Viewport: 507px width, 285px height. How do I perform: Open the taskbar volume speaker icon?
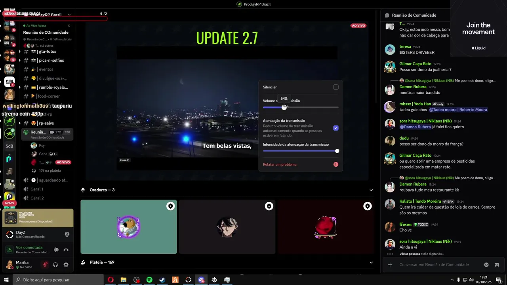point(471,280)
